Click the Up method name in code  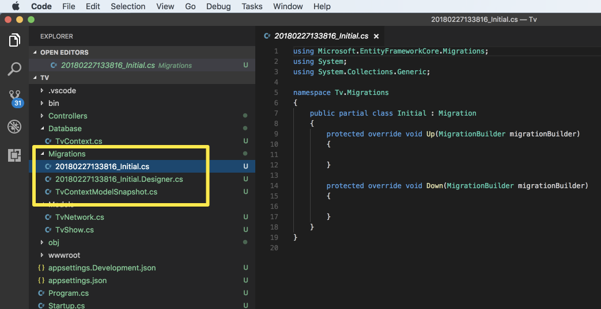(430, 134)
